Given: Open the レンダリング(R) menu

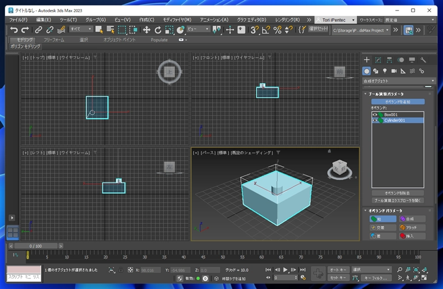Looking at the screenshot, I should coord(287,20).
